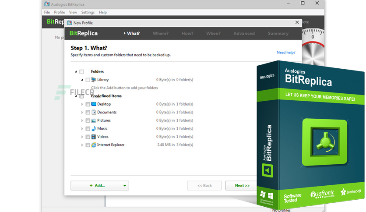
Task: Open the Settings menu
Action: (88, 12)
